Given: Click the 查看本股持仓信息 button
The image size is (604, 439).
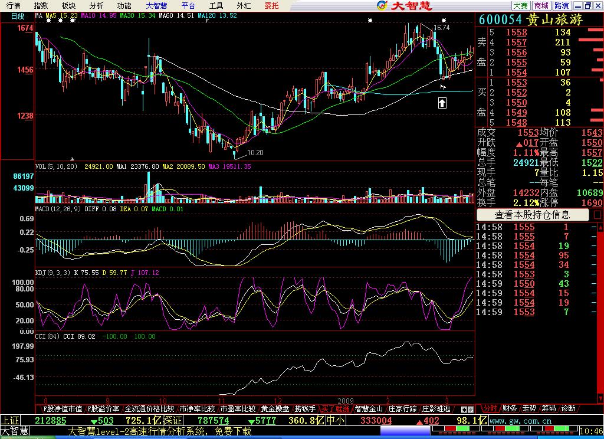Looking at the screenshot, I should click(x=533, y=215).
